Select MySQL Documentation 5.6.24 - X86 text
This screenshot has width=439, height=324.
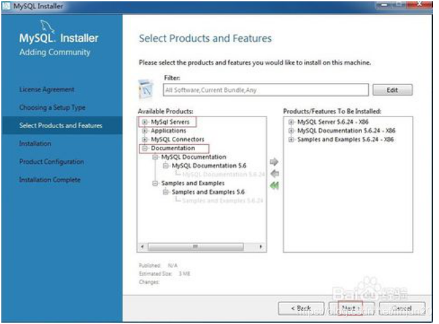347,131
